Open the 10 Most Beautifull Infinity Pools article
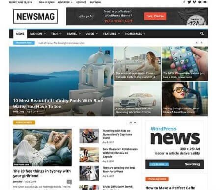The image size is (221, 190). tap(58, 104)
